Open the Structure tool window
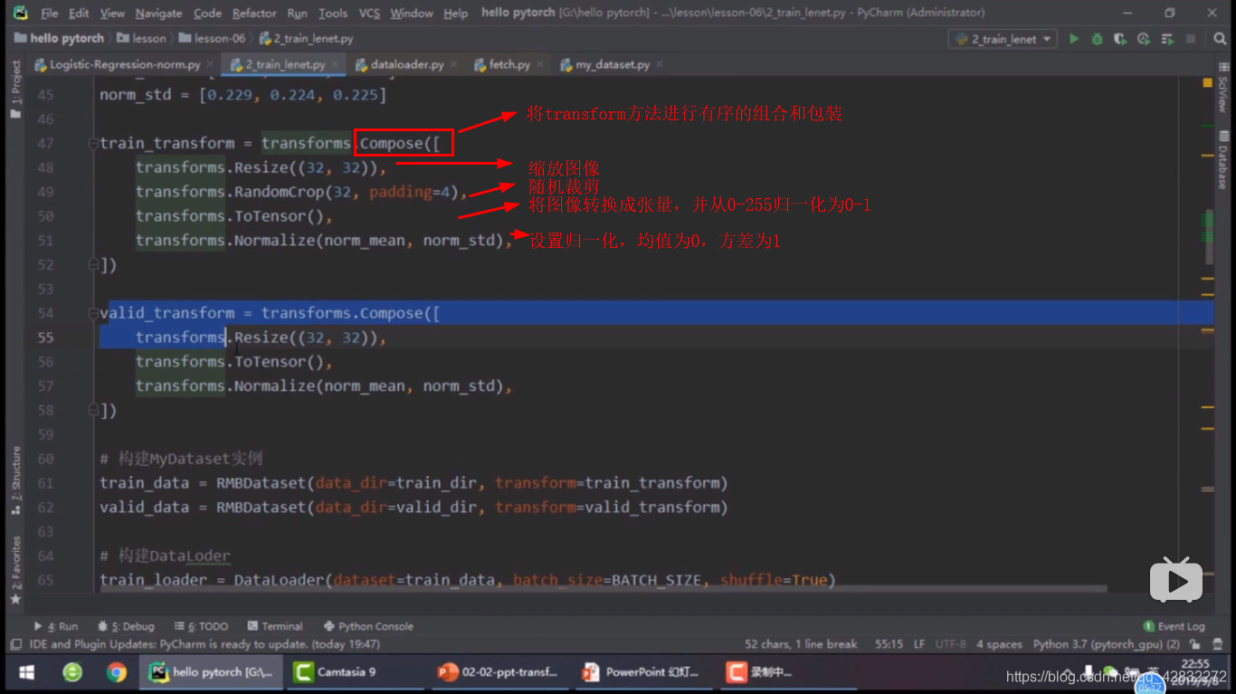This screenshot has width=1236, height=694. (14, 480)
